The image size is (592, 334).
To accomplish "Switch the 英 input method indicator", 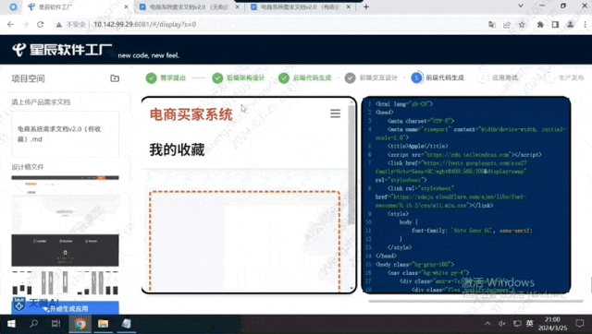I will pos(530,324).
